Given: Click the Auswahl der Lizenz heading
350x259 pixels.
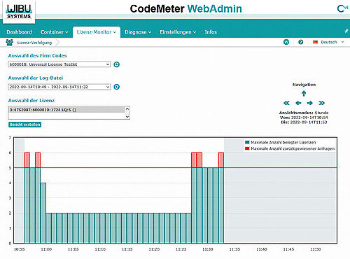Looking at the screenshot, I should [x=31, y=101].
